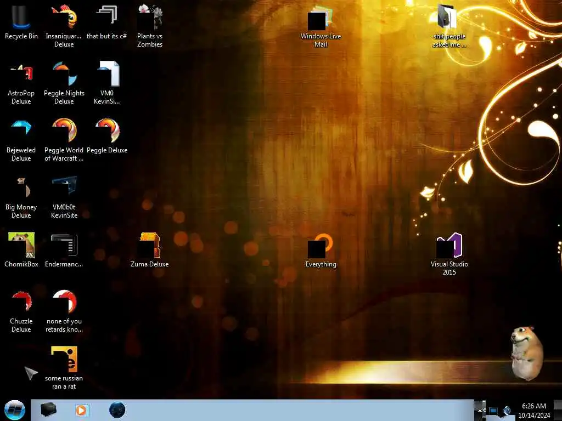Open the Windows Start menu orb

click(x=15, y=410)
